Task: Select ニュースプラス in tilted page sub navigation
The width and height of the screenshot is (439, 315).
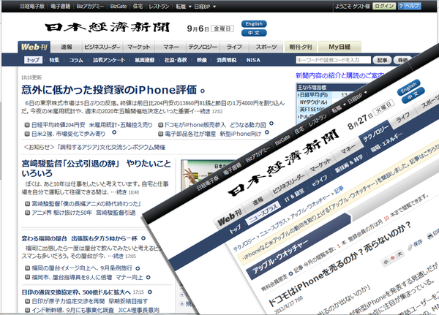Action: point(263,213)
